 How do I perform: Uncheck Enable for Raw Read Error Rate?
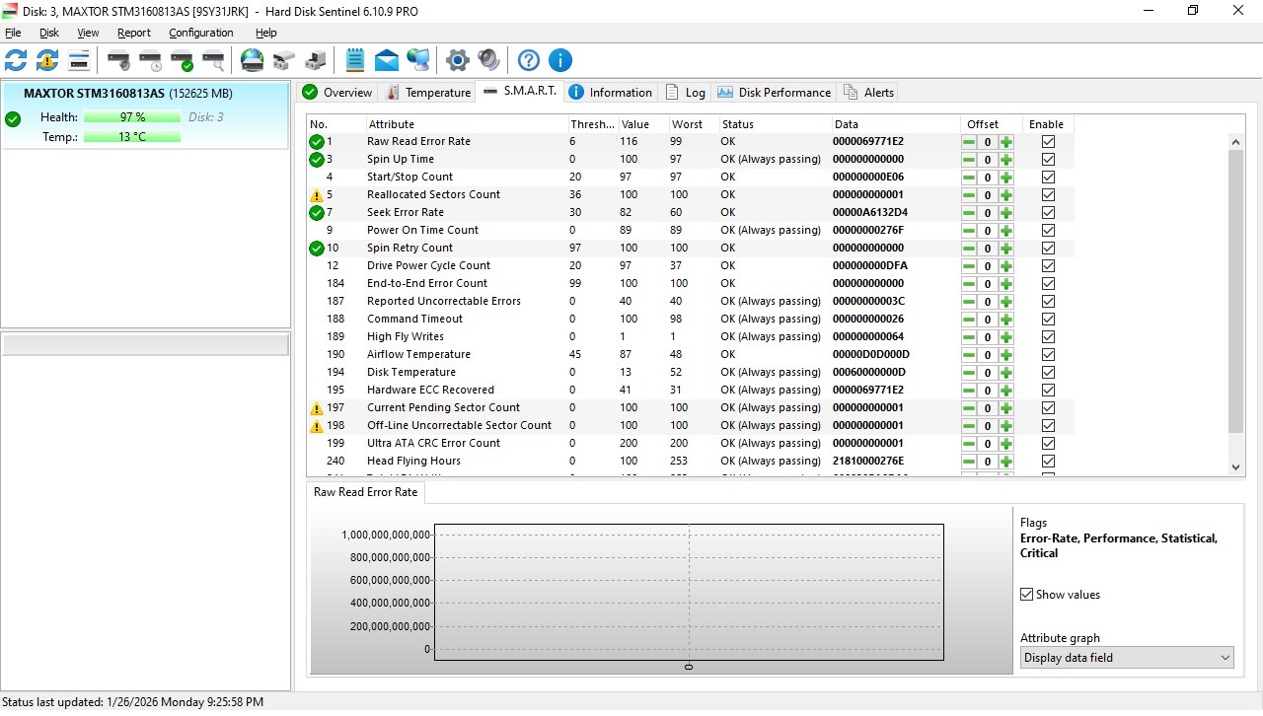[x=1048, y=142]
